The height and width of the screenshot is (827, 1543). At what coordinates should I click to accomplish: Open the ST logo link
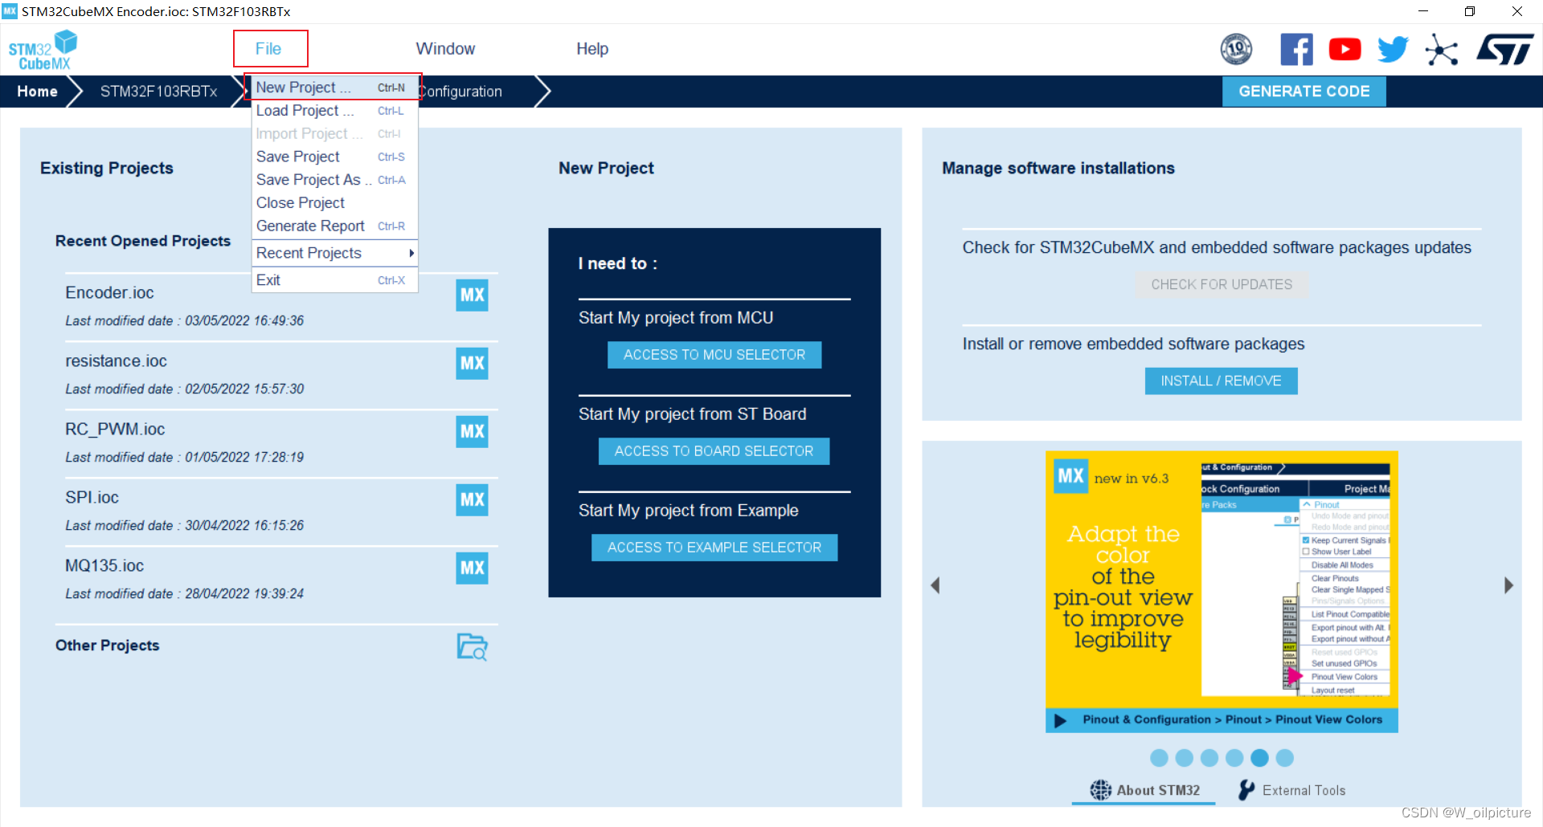pyautogui.click(x=1505, y=50)
